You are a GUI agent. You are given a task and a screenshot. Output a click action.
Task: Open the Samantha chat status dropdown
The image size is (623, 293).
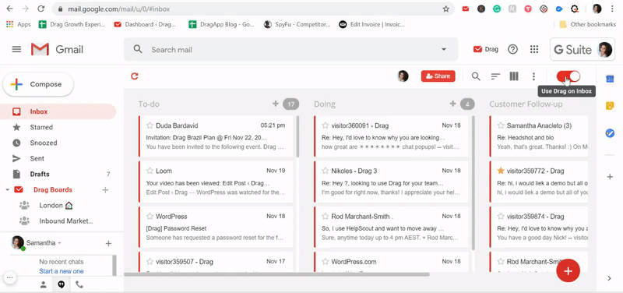click(x=60, y=243)
